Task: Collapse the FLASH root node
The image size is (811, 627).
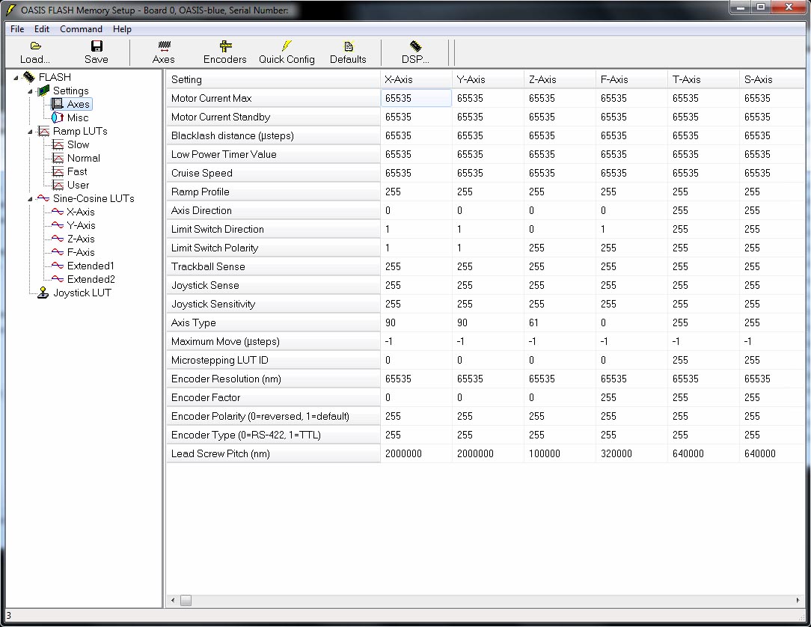Action: click(x=16, y=78)
